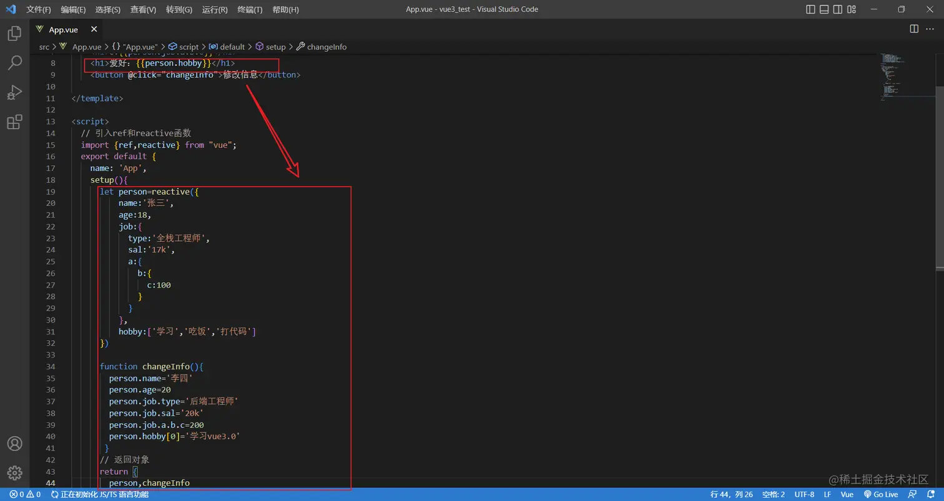Click script breadcrumb segment

coord(184,47)
